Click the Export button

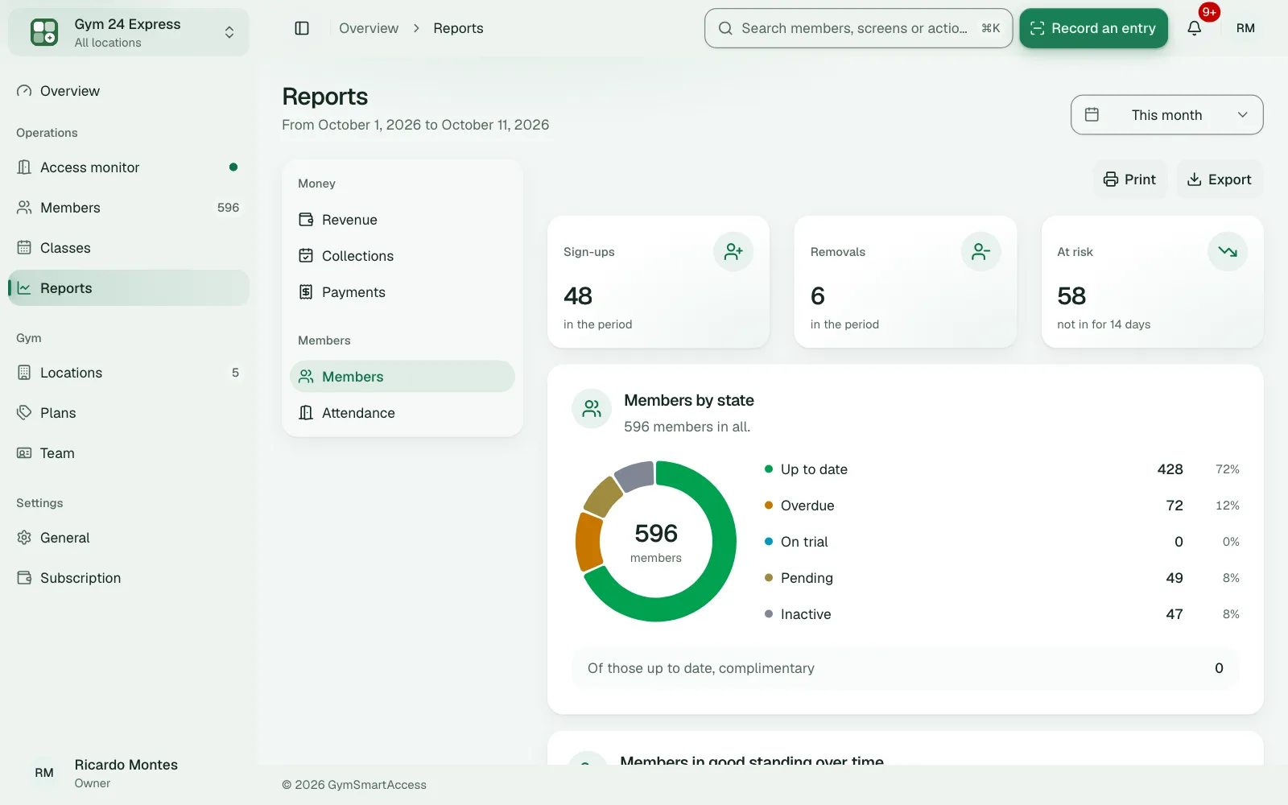1220,180
